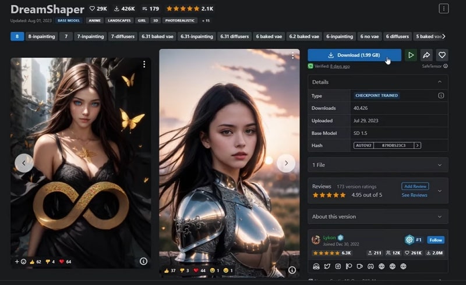Image resolution: width=466 pixels, height=285 pixels.
Task: Open three-dot menu on butterfly girl image
Action: tap(144, 65)
